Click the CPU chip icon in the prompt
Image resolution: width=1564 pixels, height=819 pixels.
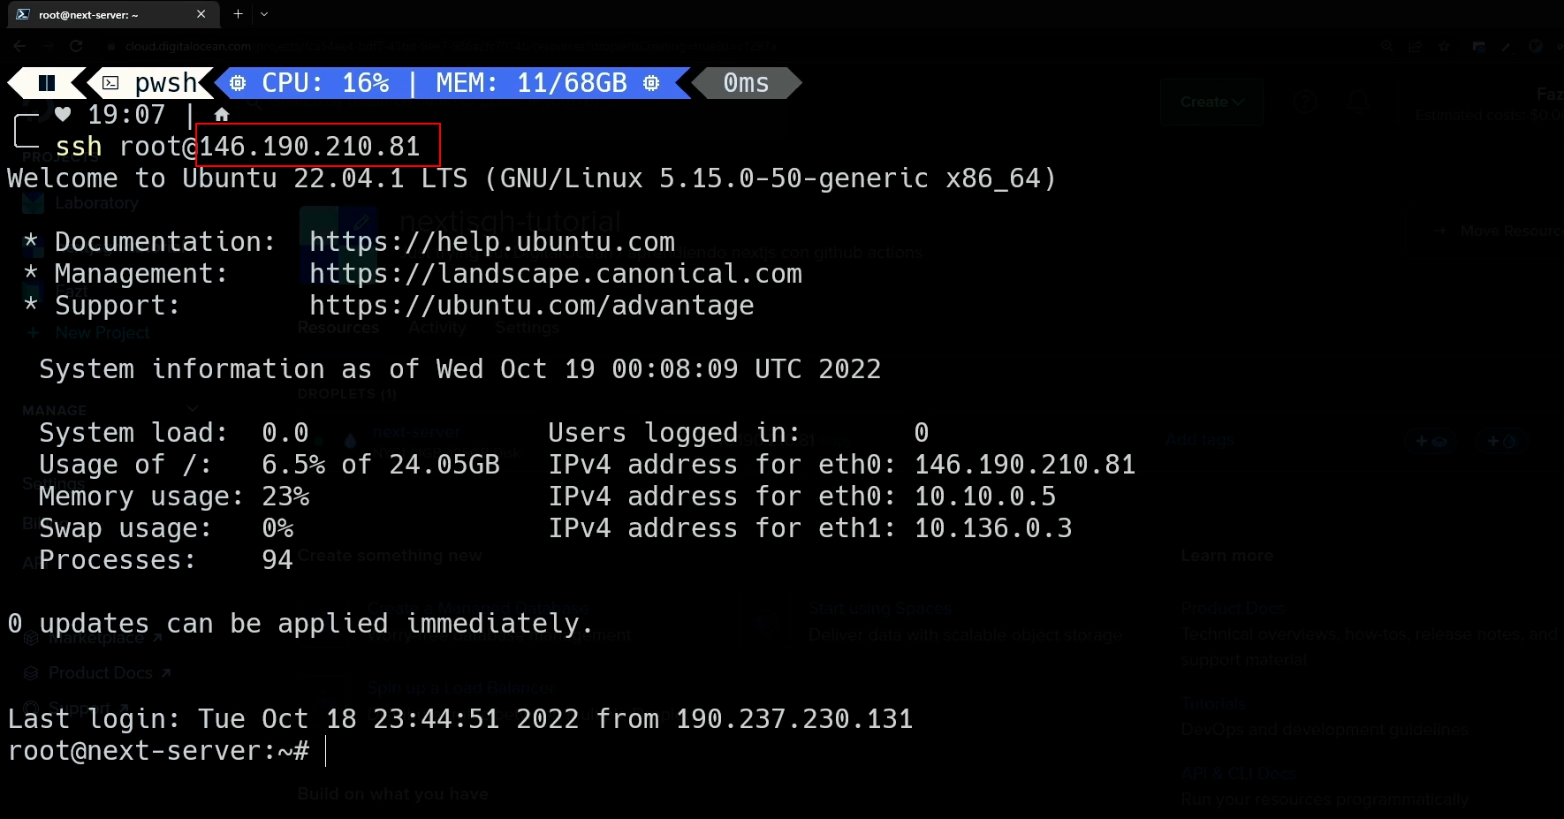[238, 83]
